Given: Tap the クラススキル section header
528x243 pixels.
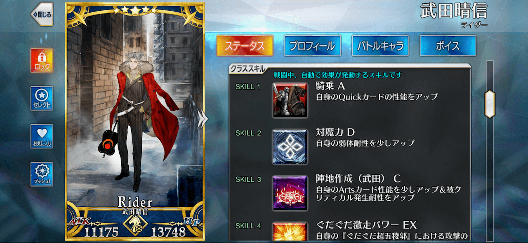Looking at the screenshot, I should pyautogui.click(x=248, y=69).
